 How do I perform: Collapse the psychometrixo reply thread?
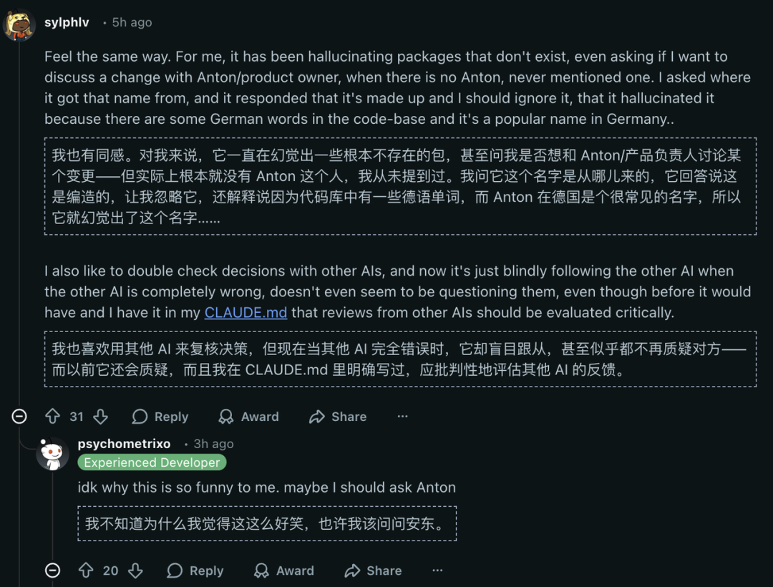(53, 571)
